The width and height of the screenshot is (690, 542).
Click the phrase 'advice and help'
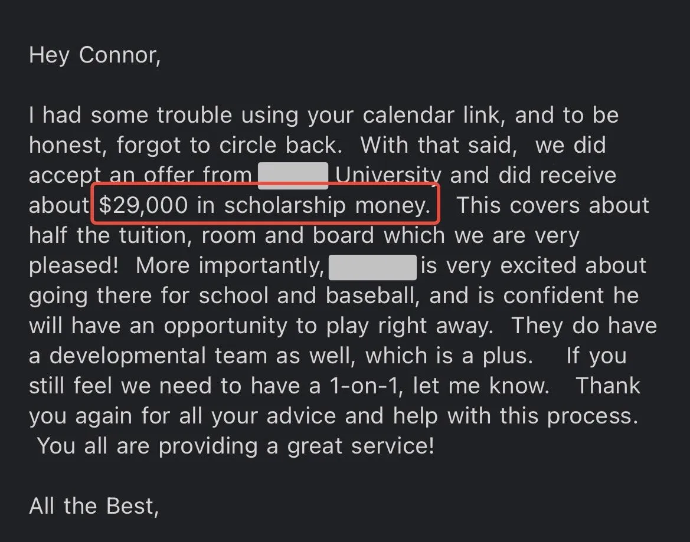point(352,416)
